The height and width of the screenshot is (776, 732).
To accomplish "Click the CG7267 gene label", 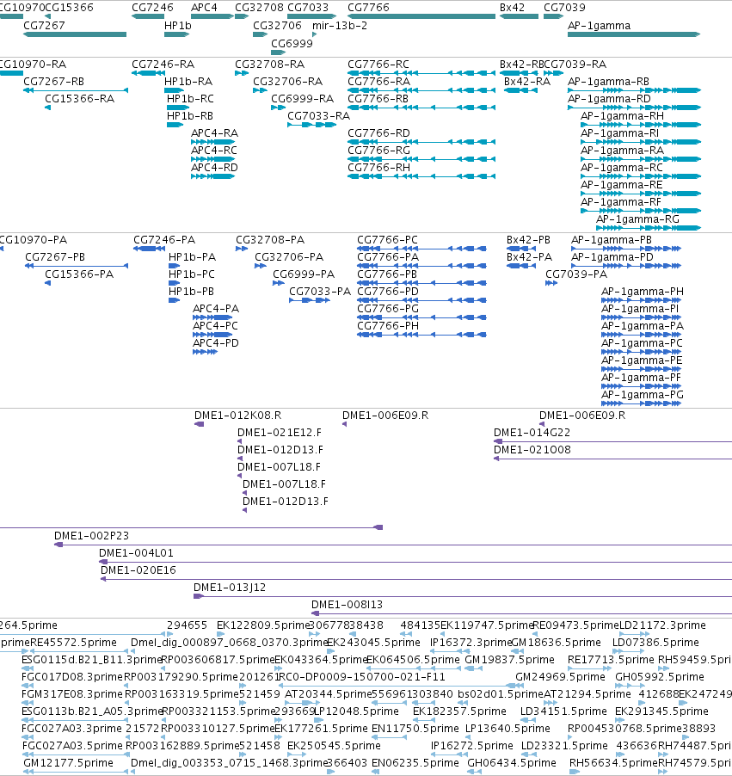I will [44, 26].
